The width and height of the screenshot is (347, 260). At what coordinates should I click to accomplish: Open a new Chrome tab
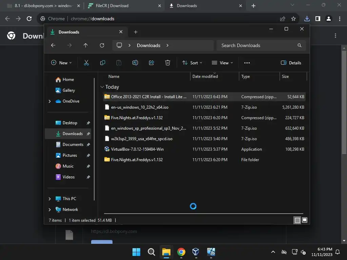[x=253, y=6]
